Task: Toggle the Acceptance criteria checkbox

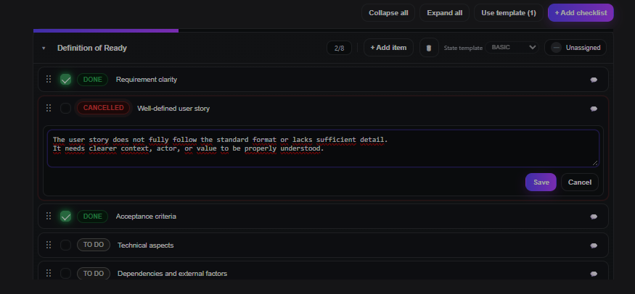Action: click(66, 217)
